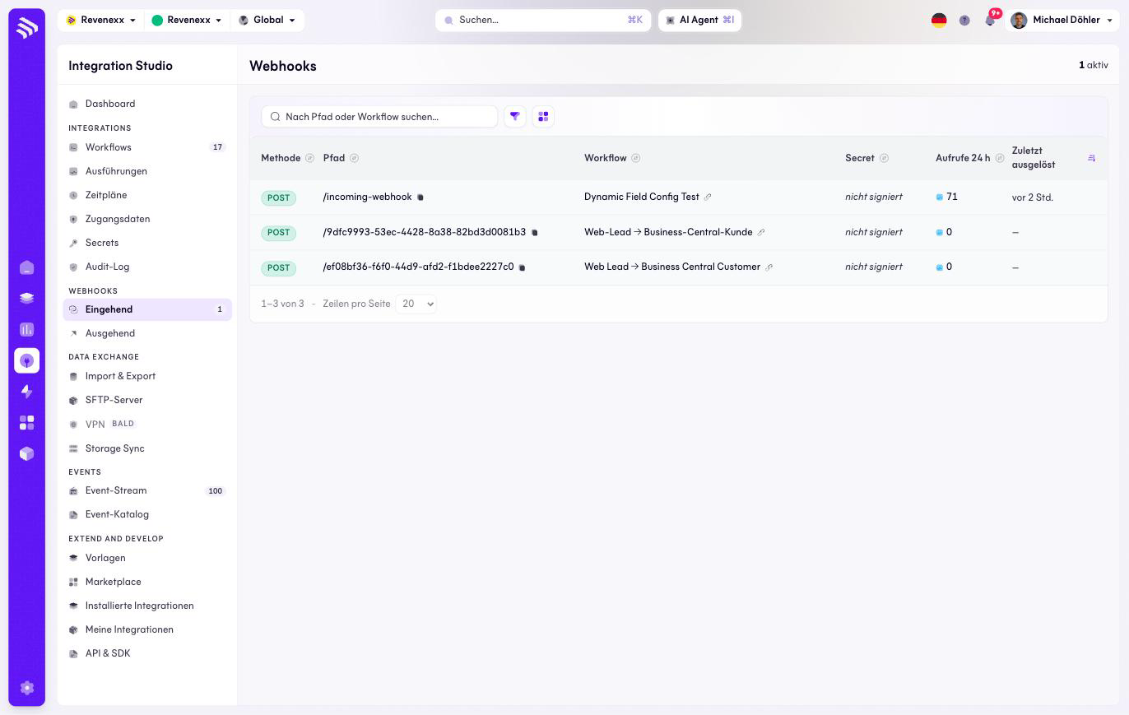Open the home icon in the left rail

pyautogui.click(x=26, y=267)
